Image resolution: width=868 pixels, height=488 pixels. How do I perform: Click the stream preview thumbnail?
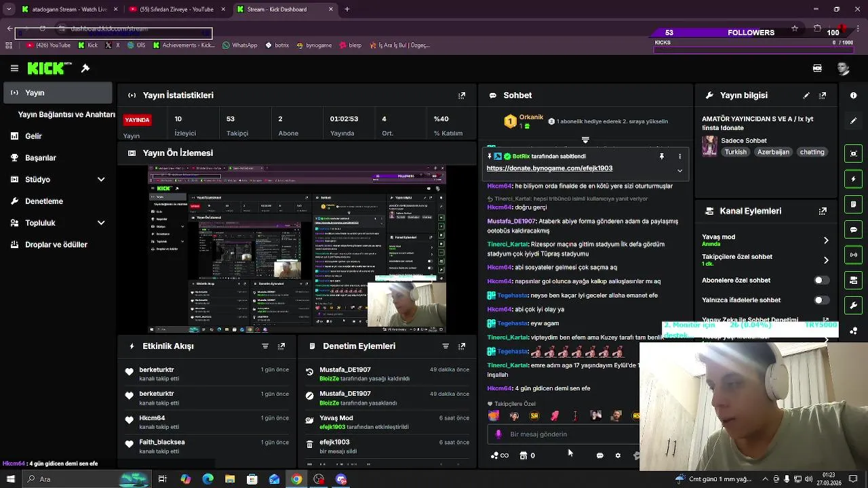coord(297,250)
